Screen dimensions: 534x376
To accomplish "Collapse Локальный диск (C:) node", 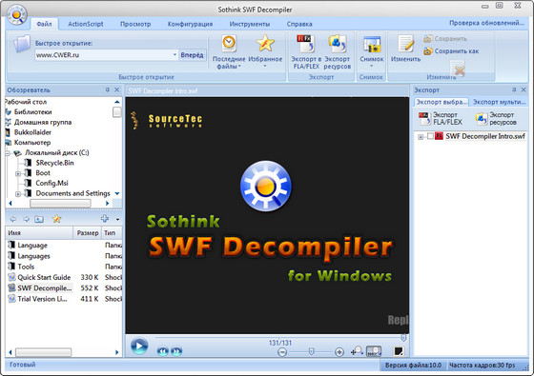I will [x=8, y=153].
